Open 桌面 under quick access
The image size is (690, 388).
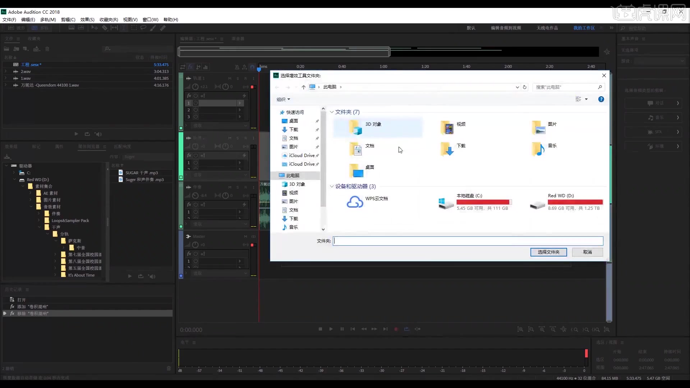[x=293, y=121]
